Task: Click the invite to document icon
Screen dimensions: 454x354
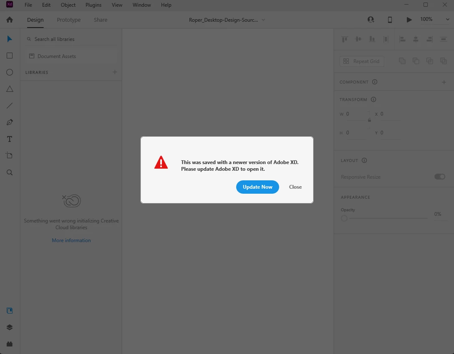Action: (371, 19)
